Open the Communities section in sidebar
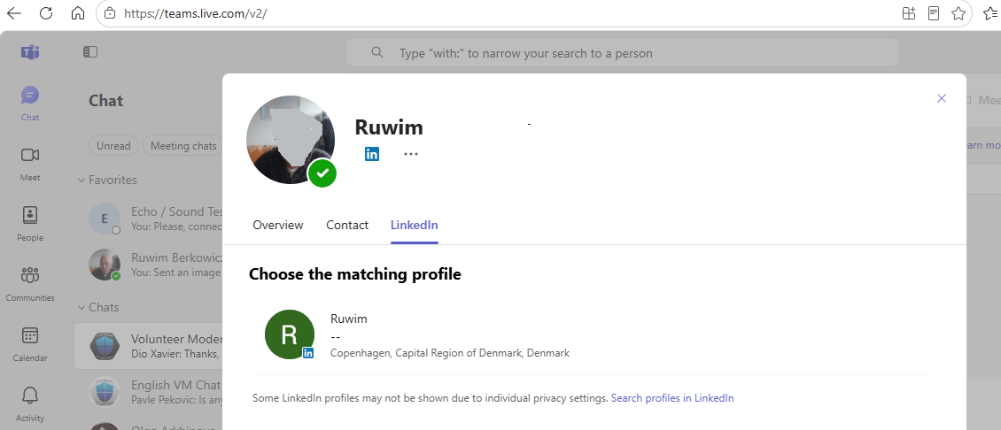The image size is (1001, 430). click(x=30, y=284)
